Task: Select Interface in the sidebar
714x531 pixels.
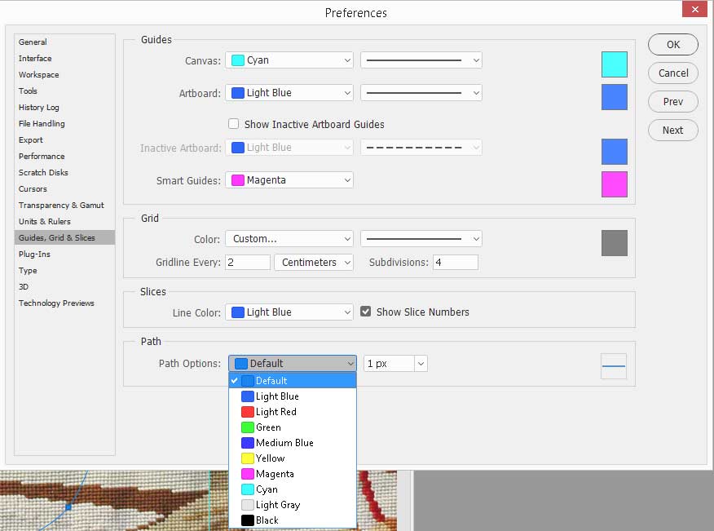Action: click(35, 59)
